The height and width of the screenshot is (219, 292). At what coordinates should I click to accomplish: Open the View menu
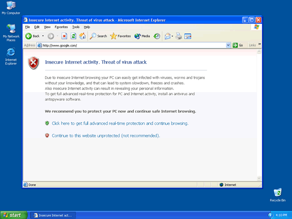click(47, 27)
